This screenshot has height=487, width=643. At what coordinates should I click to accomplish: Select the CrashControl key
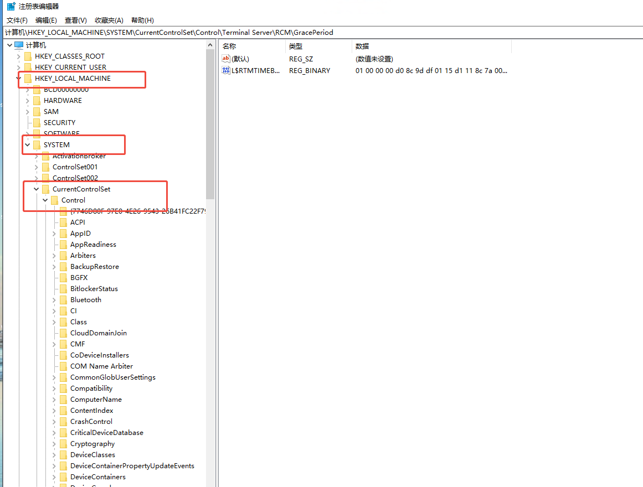[x=91, y=421]
